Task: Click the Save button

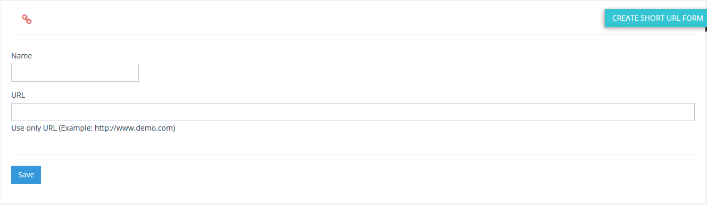Action: 26,175
